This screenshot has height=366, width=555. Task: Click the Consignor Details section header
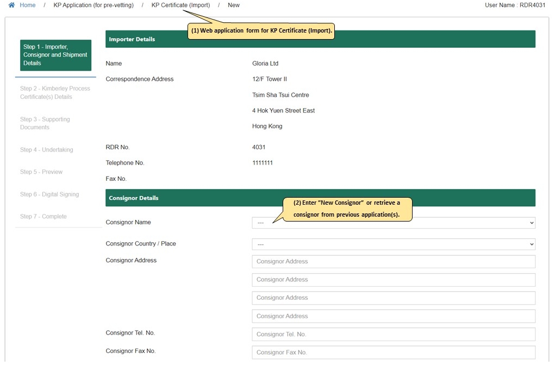coord(320,198)
